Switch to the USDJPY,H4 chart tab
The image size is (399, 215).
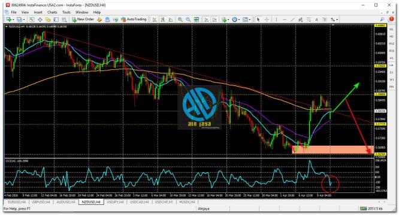tap(115, 202)
